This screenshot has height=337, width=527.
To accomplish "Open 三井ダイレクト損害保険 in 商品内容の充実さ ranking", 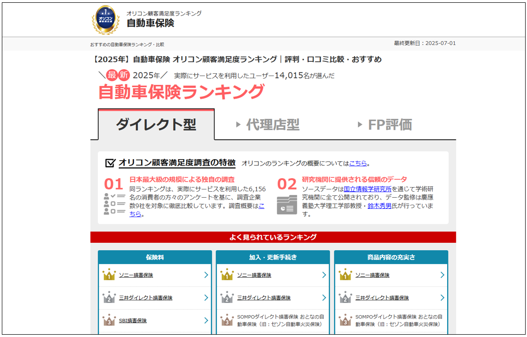I will point(382,298).
